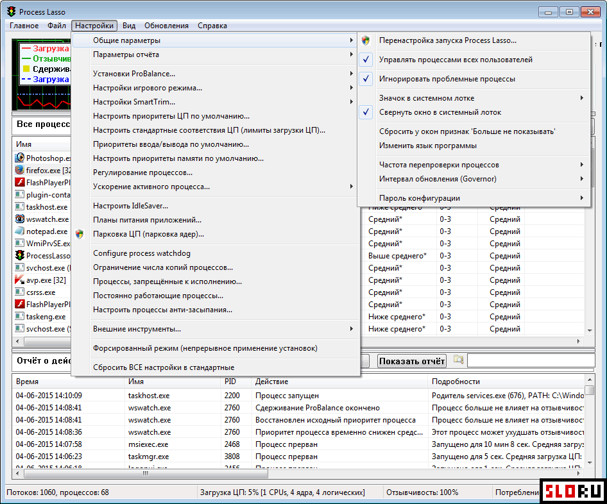Image resolution: width=607 pixels, height=504 pixels.
Task: Toggle Игнорировать проблемные процессы option
Action: [x=366, y=79]
